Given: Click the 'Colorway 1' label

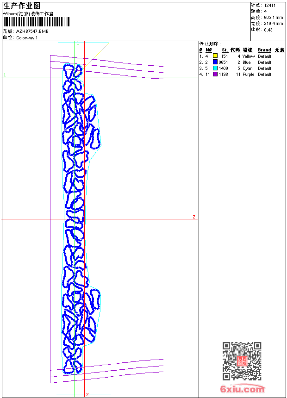Looking at the screenshot, I should [x=27, y=38].
